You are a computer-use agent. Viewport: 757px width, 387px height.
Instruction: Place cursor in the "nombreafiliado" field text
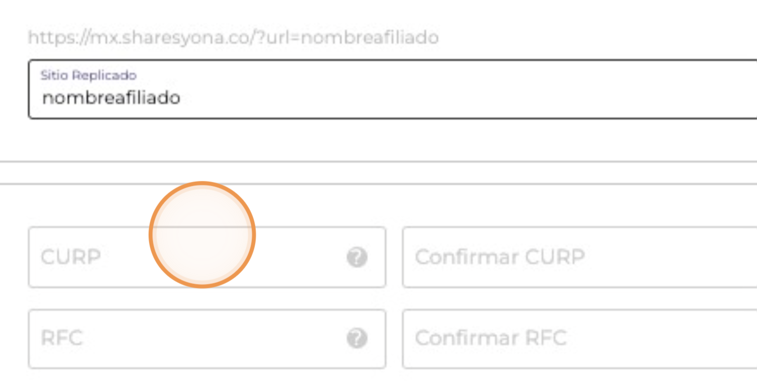111,98
